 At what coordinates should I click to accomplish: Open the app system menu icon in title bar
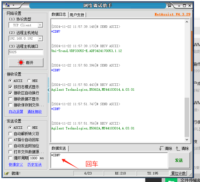tap(7, 5)
